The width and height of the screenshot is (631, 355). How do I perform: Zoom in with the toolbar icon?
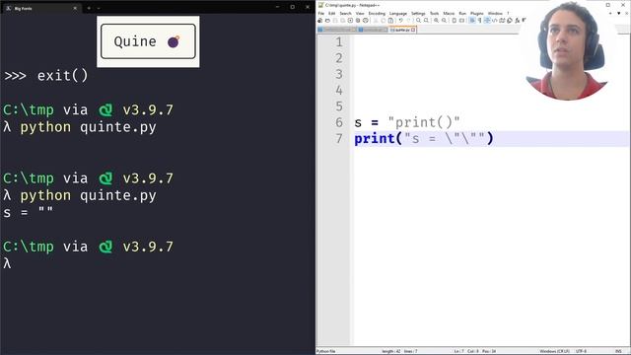(x=436, y=21)
